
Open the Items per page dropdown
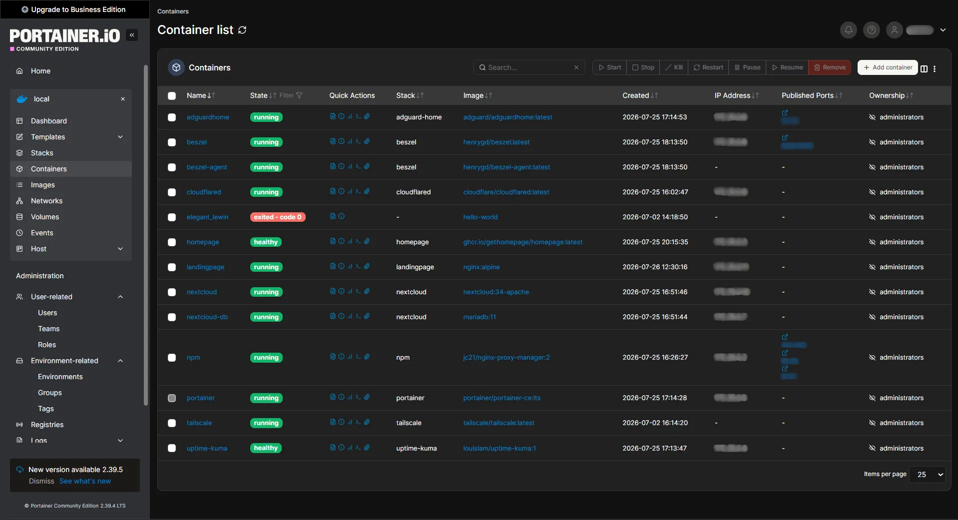[928, 475]
